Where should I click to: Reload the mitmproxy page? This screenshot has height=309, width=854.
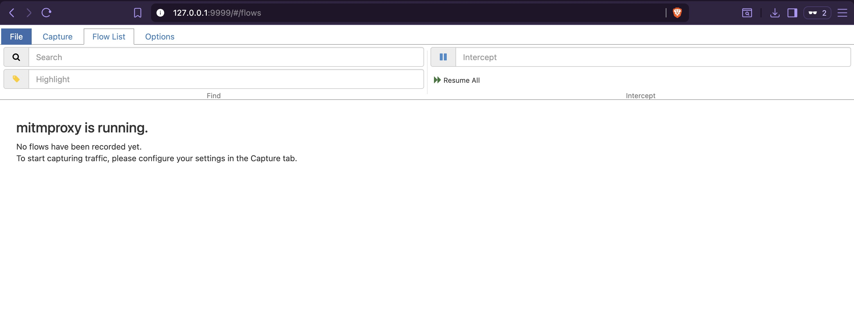pyautogui.click(x=46, y=12)
